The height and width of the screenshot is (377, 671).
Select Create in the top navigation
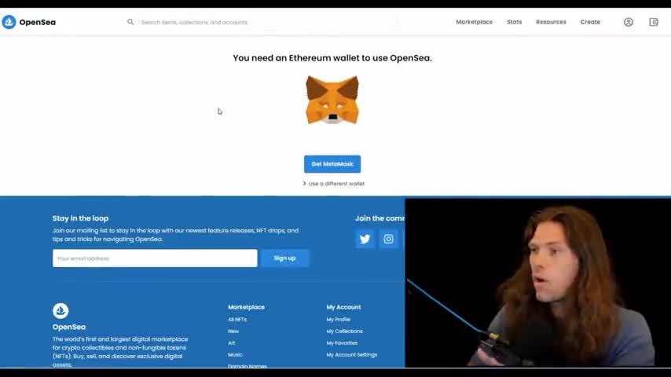[590, 22]
